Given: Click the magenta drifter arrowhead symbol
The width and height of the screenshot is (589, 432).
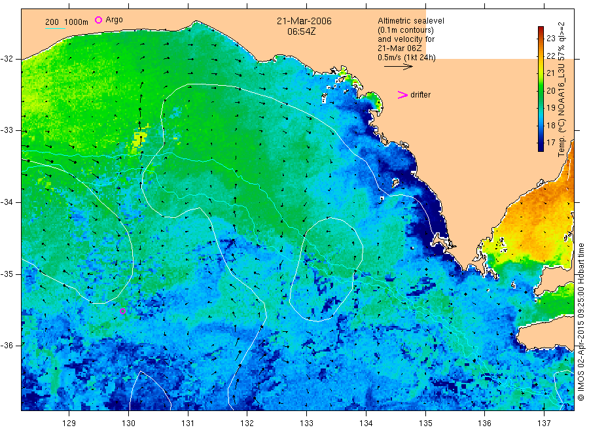Looking at the screenshot, I should pos(402,95).
